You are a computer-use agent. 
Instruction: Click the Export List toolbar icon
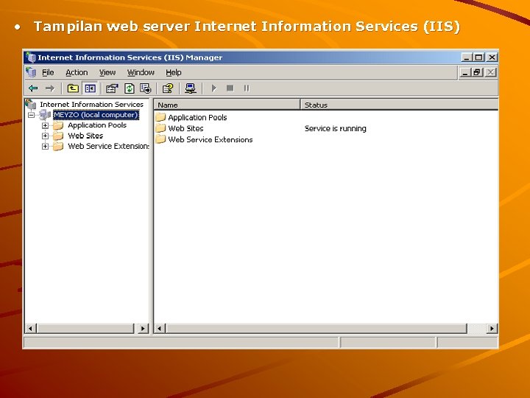pyautogui.click(x=146, y=88)
